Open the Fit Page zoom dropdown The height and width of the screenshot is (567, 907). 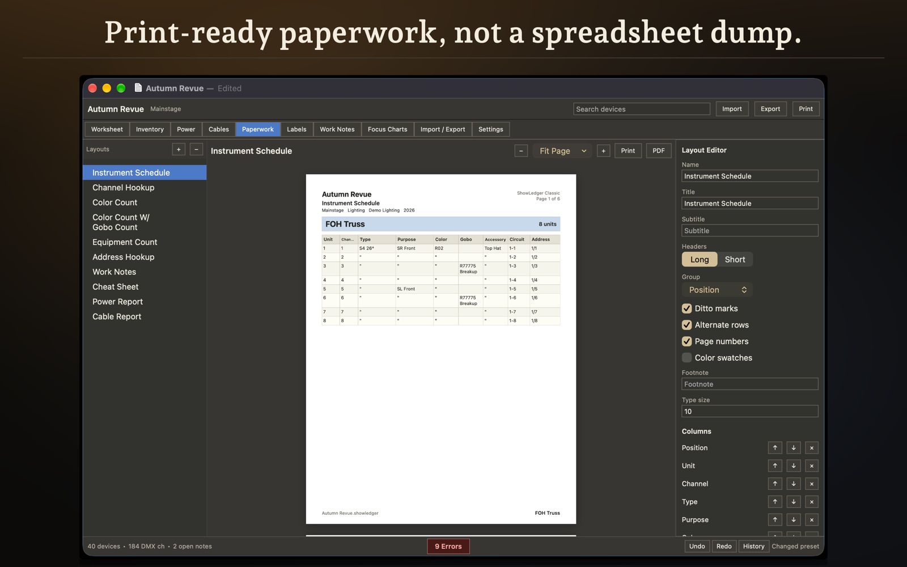pos(562,151)
